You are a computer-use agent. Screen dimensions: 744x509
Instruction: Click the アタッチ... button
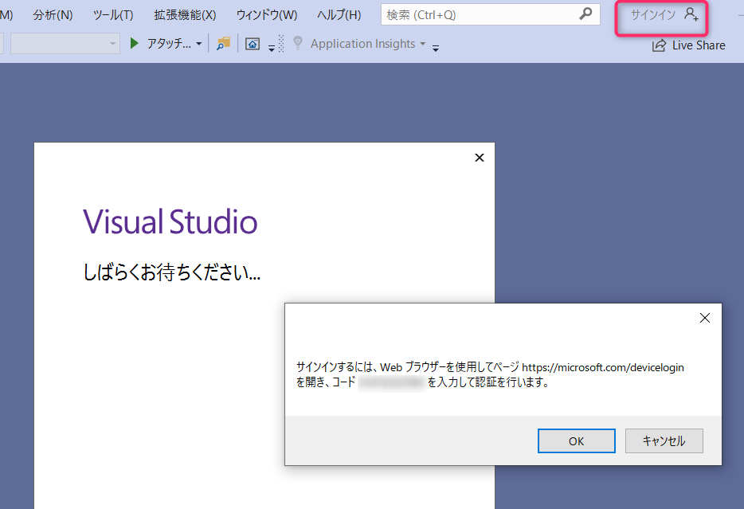169,44
